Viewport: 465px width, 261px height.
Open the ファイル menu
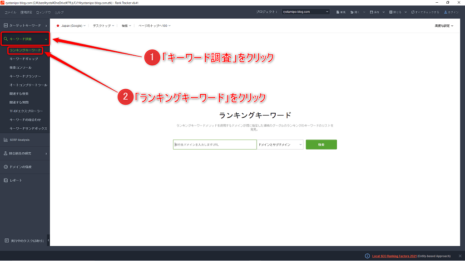click(10, 12)
